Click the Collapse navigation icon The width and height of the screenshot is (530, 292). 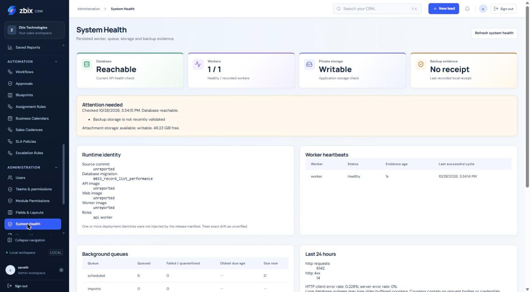(x=10, y=240)
